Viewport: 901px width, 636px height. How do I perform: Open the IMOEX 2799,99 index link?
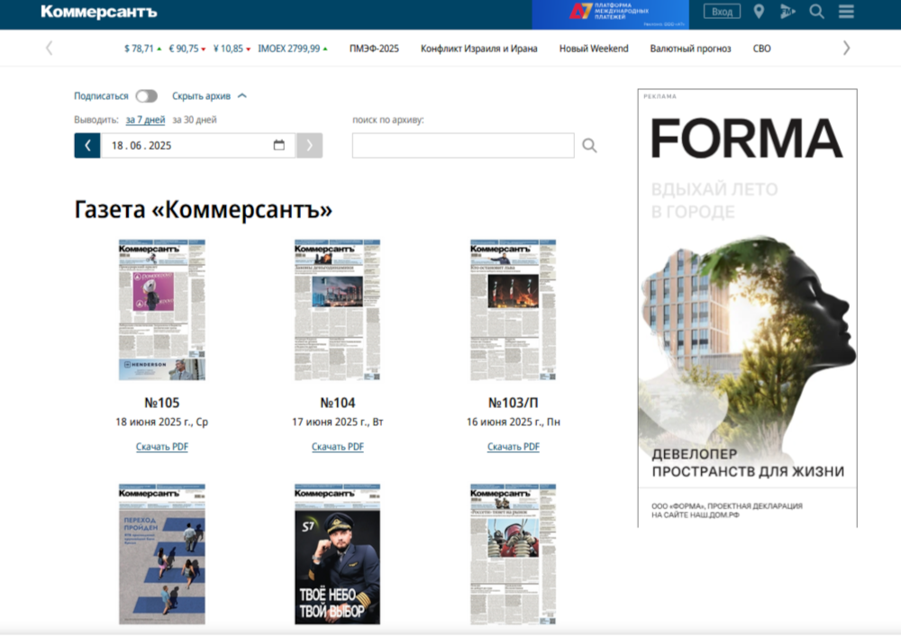(x=293, y=49)
